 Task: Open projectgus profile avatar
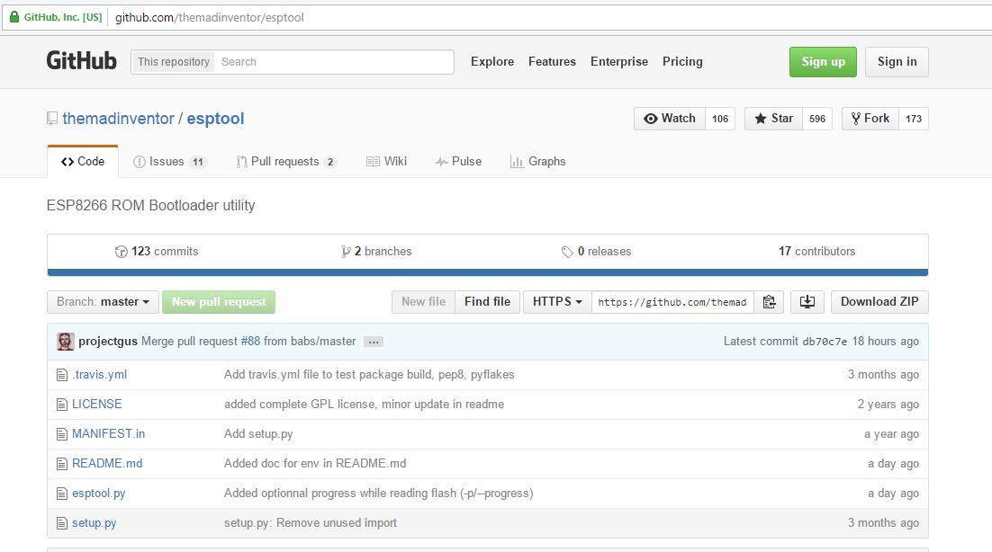64,342
